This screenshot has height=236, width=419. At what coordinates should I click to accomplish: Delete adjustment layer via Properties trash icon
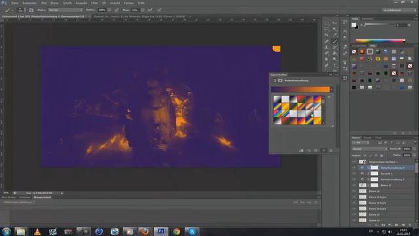tap(331, 150)
